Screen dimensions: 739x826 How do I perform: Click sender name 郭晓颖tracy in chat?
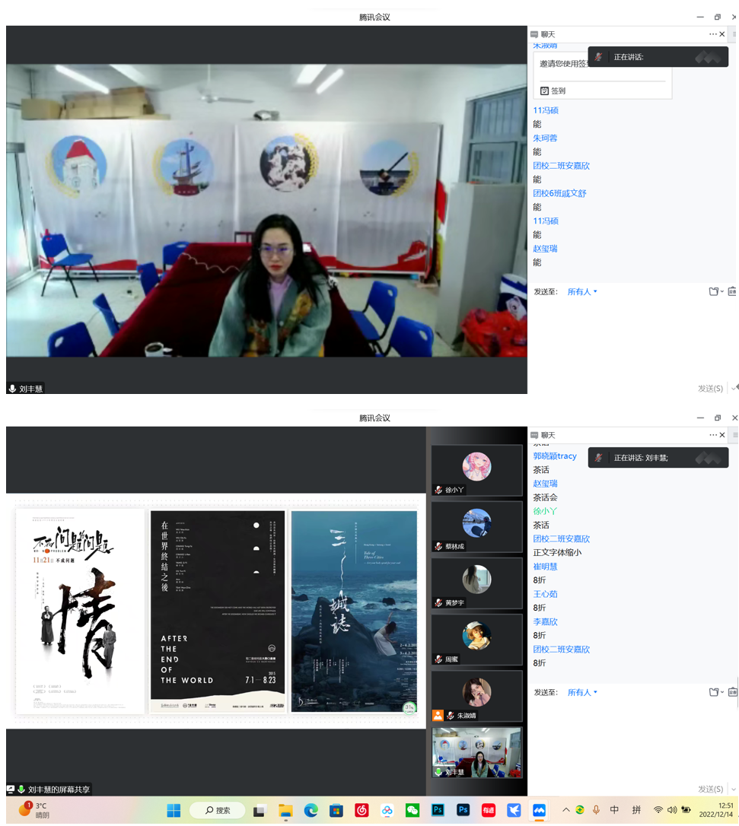(555, 456)
